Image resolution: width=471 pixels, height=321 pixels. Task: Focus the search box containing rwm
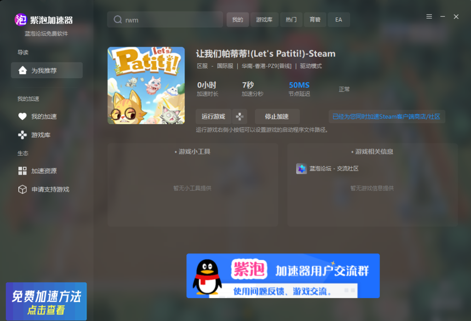[x=165, y=19]
